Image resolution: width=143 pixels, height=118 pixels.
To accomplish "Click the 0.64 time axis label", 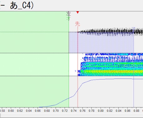I will [29, 111].
